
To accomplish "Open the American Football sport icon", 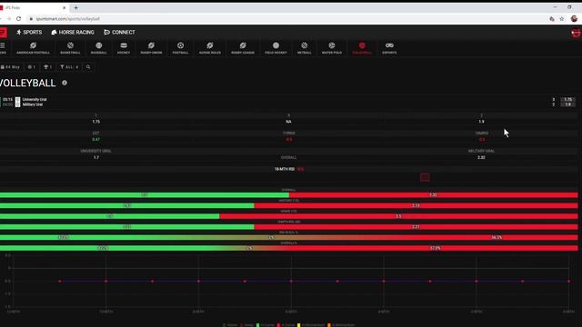I will (33, 45).
